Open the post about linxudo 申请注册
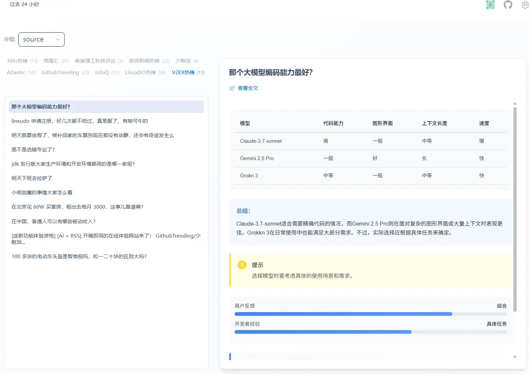The height and width of the screenshot is (374, 529). 106,121
